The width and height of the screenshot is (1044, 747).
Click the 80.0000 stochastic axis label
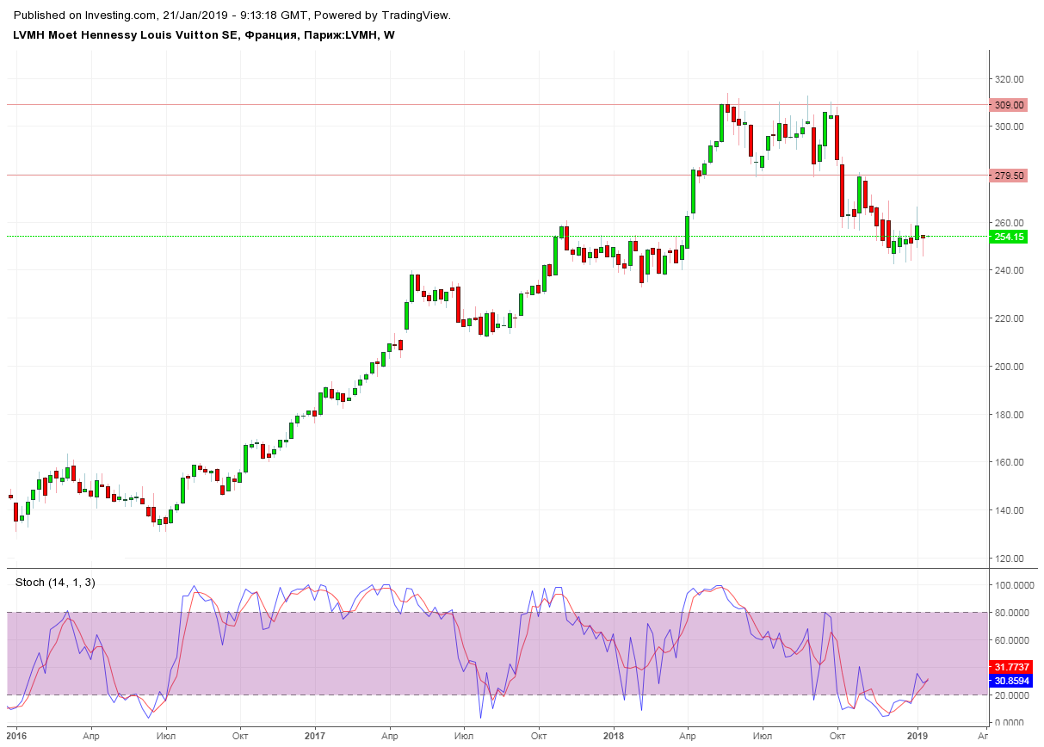pos(1011,613)
